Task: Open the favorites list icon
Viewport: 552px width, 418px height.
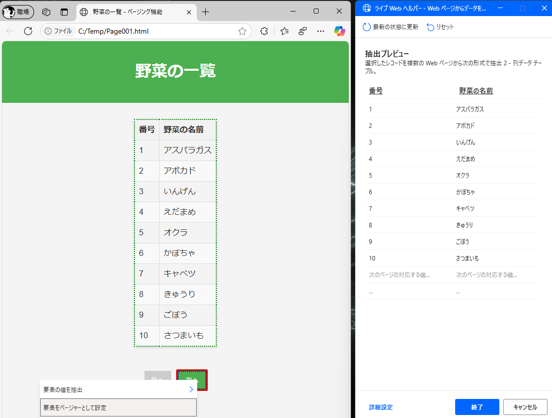Action: click(285, 31)
